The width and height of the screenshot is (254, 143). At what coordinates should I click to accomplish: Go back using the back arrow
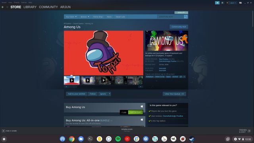(3, 7)
